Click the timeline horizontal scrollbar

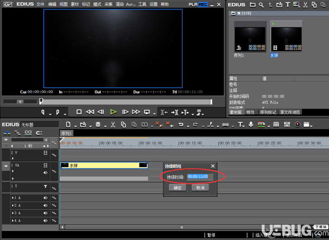click(x=182, y=227)
